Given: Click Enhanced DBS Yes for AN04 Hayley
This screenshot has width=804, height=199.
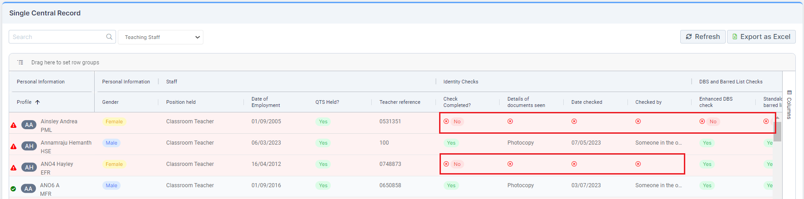Looking at the screenshot, I should point(707,164).
